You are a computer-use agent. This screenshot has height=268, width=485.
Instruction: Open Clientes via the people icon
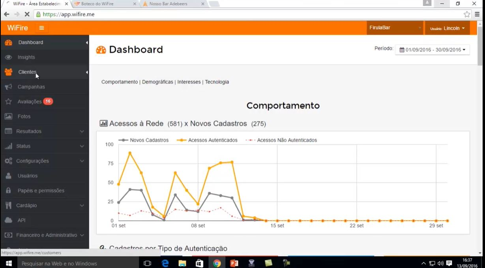click(8, 71)
